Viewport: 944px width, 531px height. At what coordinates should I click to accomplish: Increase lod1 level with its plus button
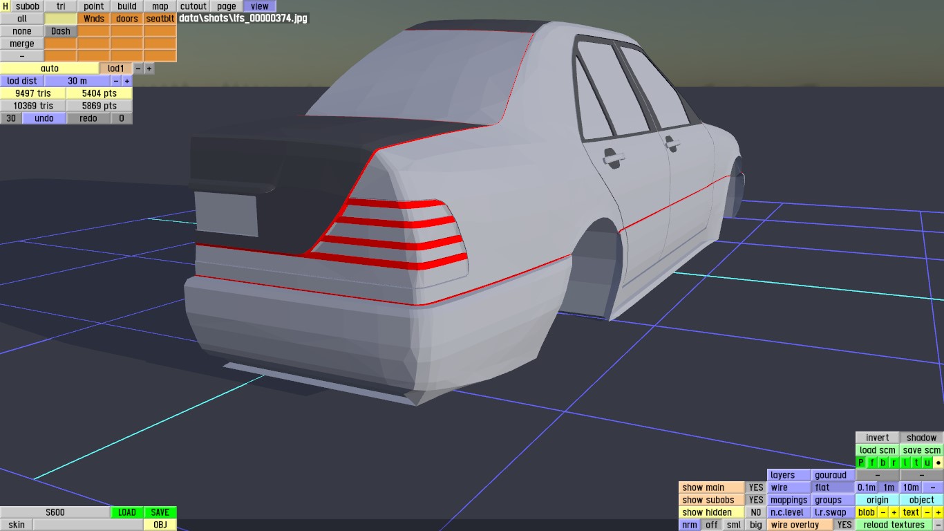point(149,68)
